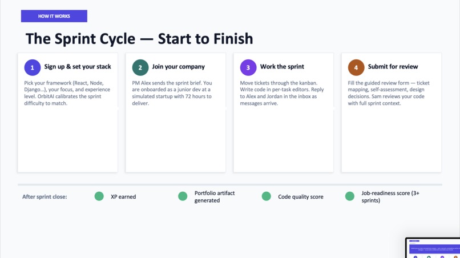Click the green step 2 circle icon
This screenshot has height=258, width=460.
pyautogui.click(x=140, y=67)
